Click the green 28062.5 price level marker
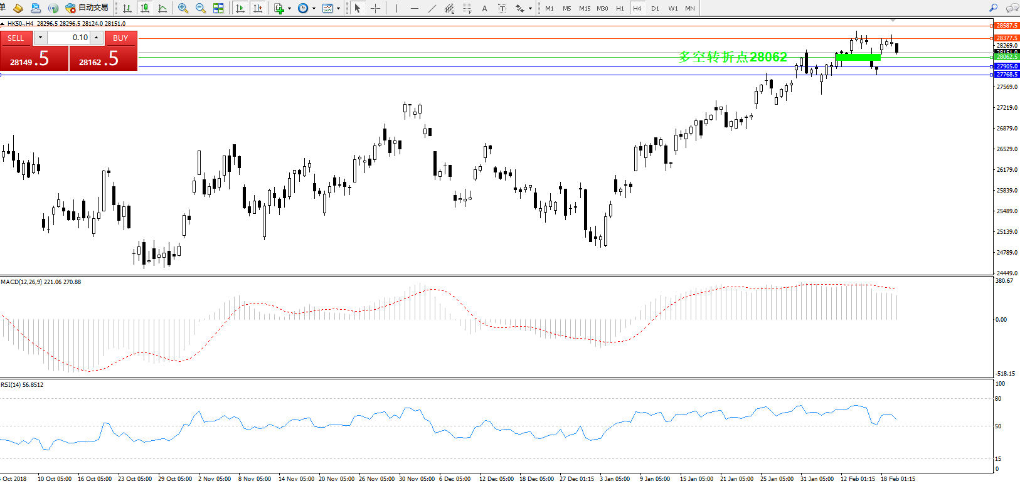Viewport: 1020px width, 486px height. (x=1007, y=57)
